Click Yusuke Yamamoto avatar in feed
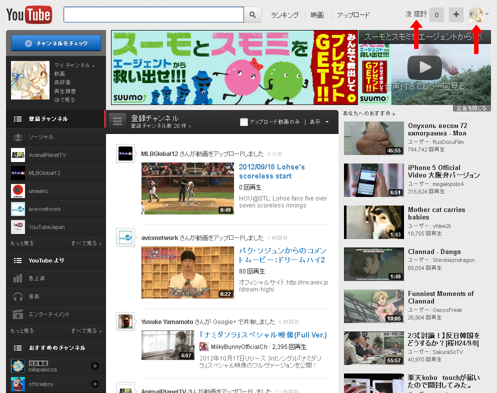This screenshot has width=497, height=393. pos(125,321)
